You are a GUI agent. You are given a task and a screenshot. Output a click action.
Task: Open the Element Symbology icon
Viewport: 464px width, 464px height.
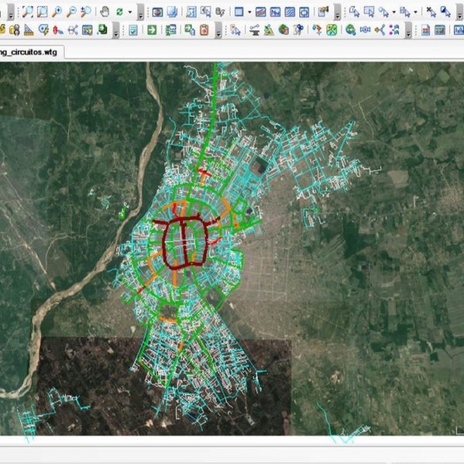[158, 12]
